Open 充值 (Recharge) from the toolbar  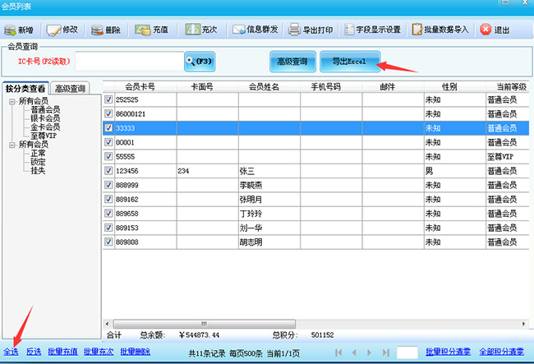pos(143,30)
